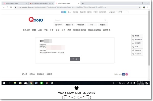
Task: Open 上衣 category
Action: point(40,30)
